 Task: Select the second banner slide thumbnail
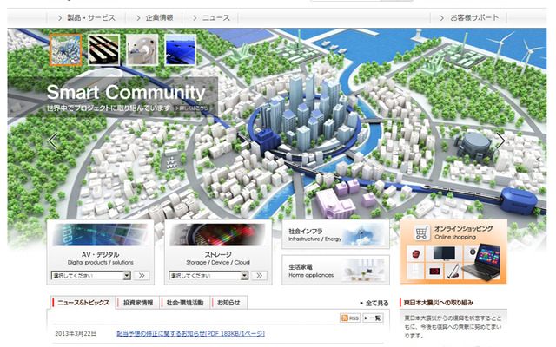click(103, 50)
